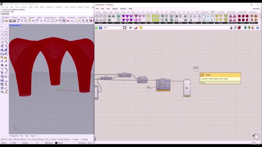The height and width of the screenshot is (147, 262).
Task: Expand the Volume group panel in Mesh+ tab
Action: coord(243,23)
